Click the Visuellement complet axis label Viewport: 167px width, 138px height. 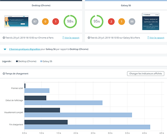[x=14, y=112]
